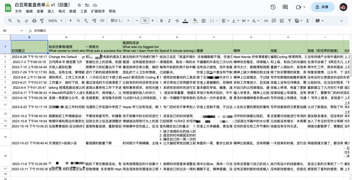Open the 工具 menu
352x180 pixels.
point(83,11)
